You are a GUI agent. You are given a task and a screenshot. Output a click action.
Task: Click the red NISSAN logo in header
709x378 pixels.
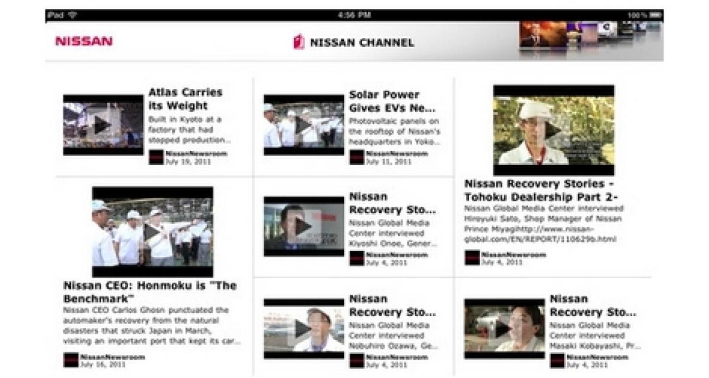click(x=84, y=41)
